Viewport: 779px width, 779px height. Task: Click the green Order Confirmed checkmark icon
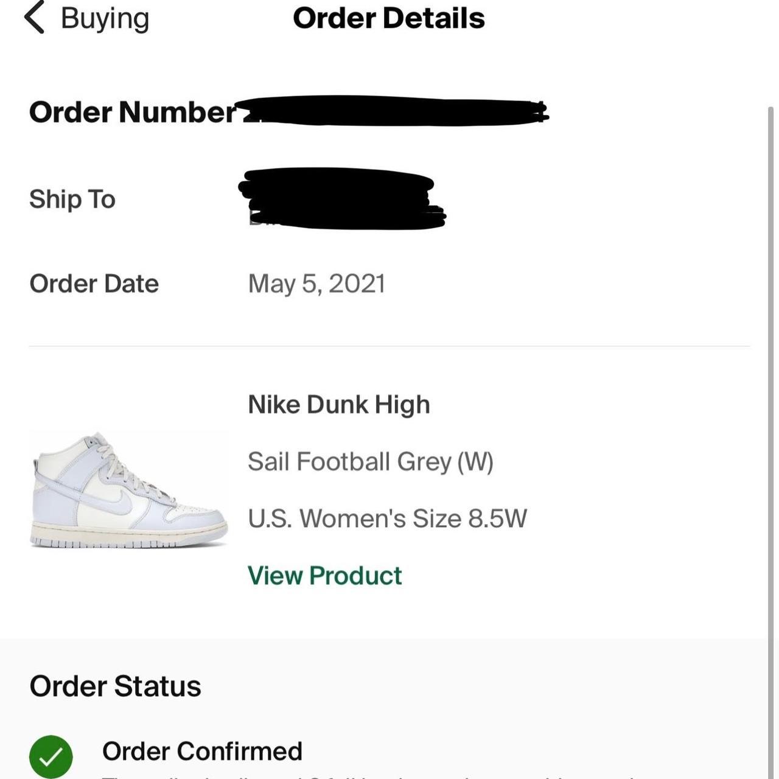pyautogui.click(x=51, y=756)
